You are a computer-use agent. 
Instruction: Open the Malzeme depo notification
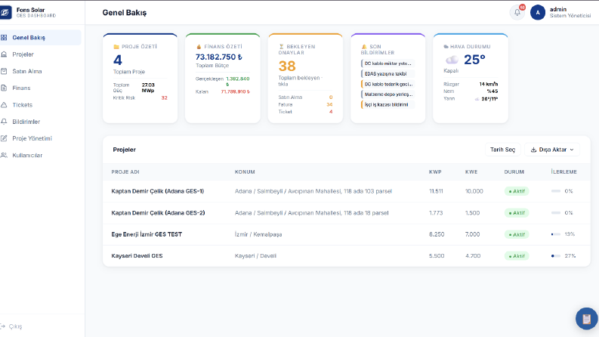pyautogui.click(x=387, y=94)
